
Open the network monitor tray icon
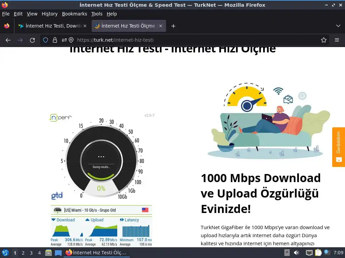click(x=309, y=253)
